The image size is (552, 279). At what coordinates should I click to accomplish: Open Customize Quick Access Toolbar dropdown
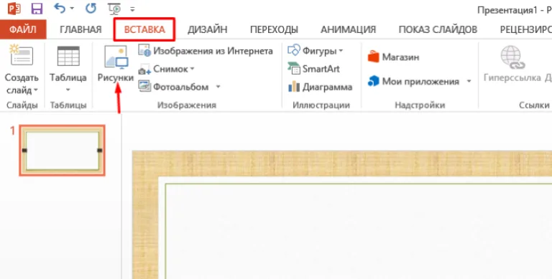132,9
